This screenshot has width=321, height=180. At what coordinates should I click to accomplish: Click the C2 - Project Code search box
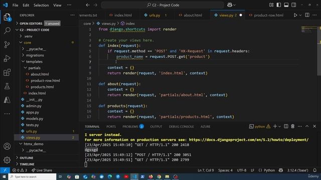[163, 5]
